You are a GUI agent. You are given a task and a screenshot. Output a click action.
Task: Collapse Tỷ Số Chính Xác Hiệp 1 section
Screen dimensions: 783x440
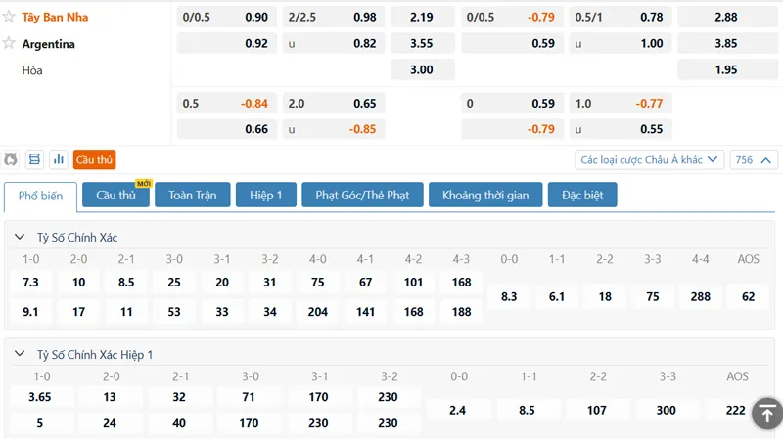coord(20,354)
